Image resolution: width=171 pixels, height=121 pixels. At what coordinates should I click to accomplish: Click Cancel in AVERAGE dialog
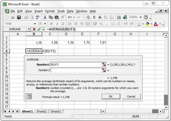pos(131,96)
